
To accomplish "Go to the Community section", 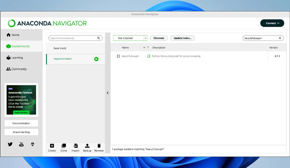I will click(21, 69).
